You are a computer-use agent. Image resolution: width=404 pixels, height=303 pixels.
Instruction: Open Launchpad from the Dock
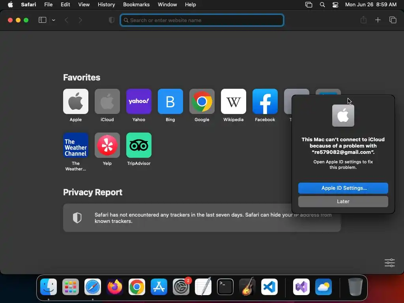70,287
